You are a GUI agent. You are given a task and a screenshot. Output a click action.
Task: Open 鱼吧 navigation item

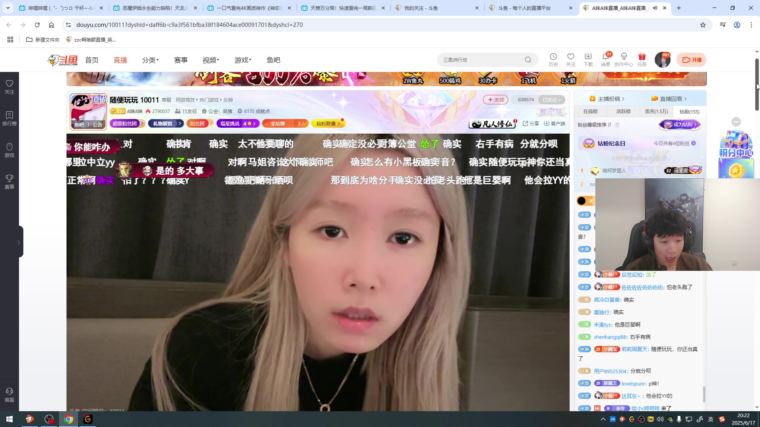click(274, 60)
